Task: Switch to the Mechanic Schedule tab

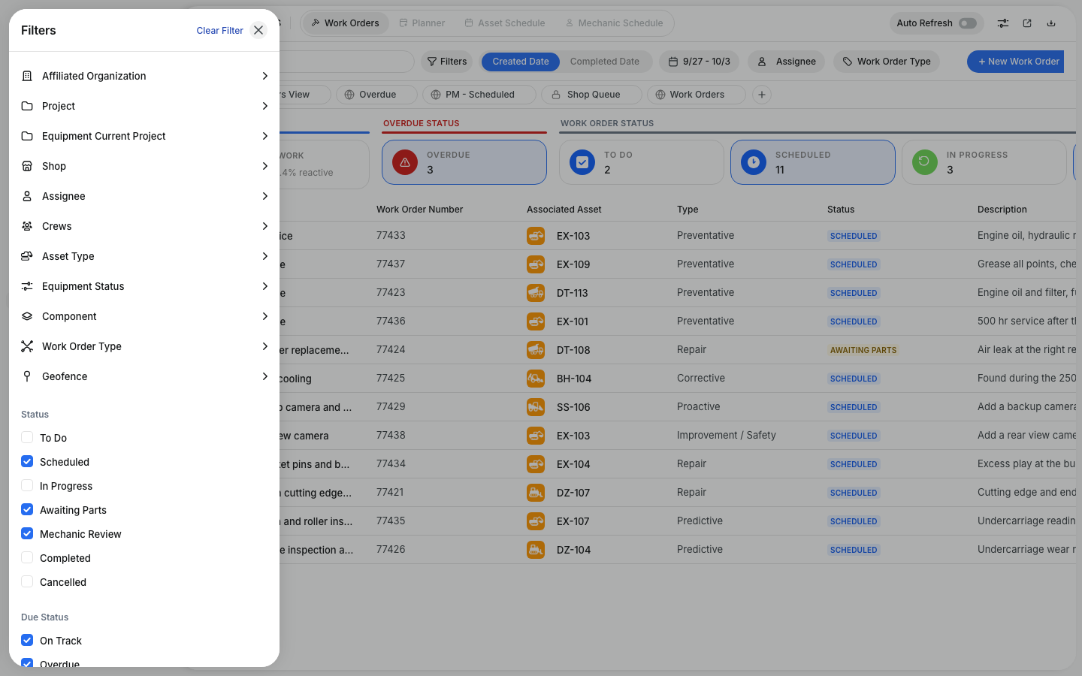Action: click(615, 23)
